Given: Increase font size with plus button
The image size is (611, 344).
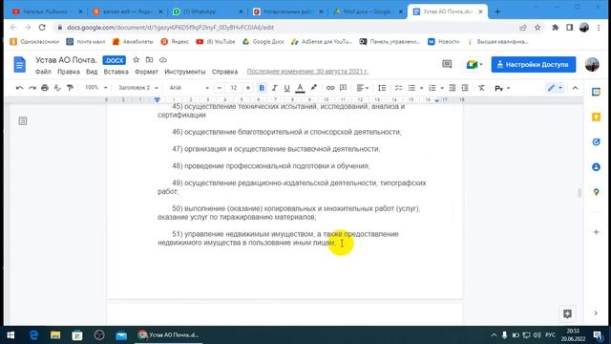Looking at the screenshot, I should [x=248, y=88].
